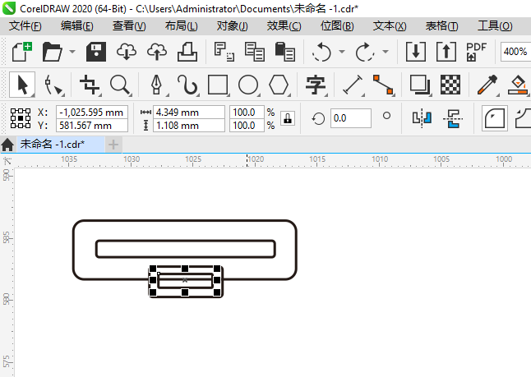Open the 对象(J) menu
Viewport: 531px width, 377px height.
point(233,26)
